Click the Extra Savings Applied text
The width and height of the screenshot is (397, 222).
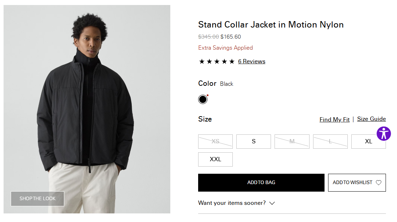tap(225, 48)
